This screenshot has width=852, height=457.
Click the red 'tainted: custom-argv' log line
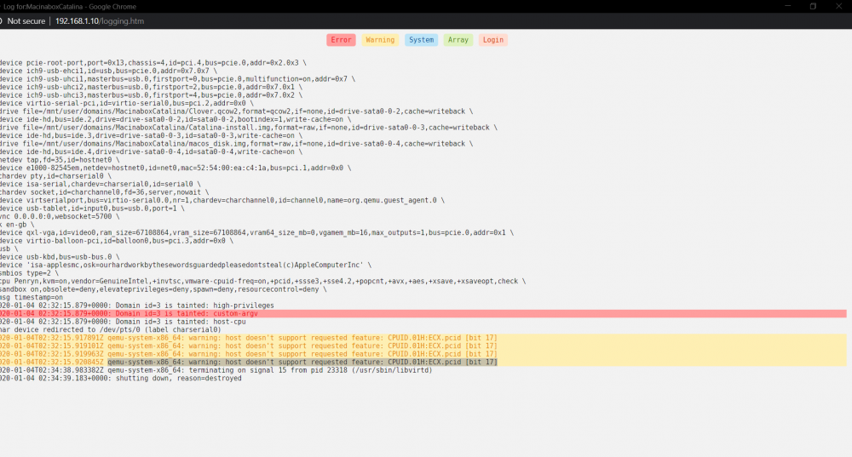click(423, 314)
